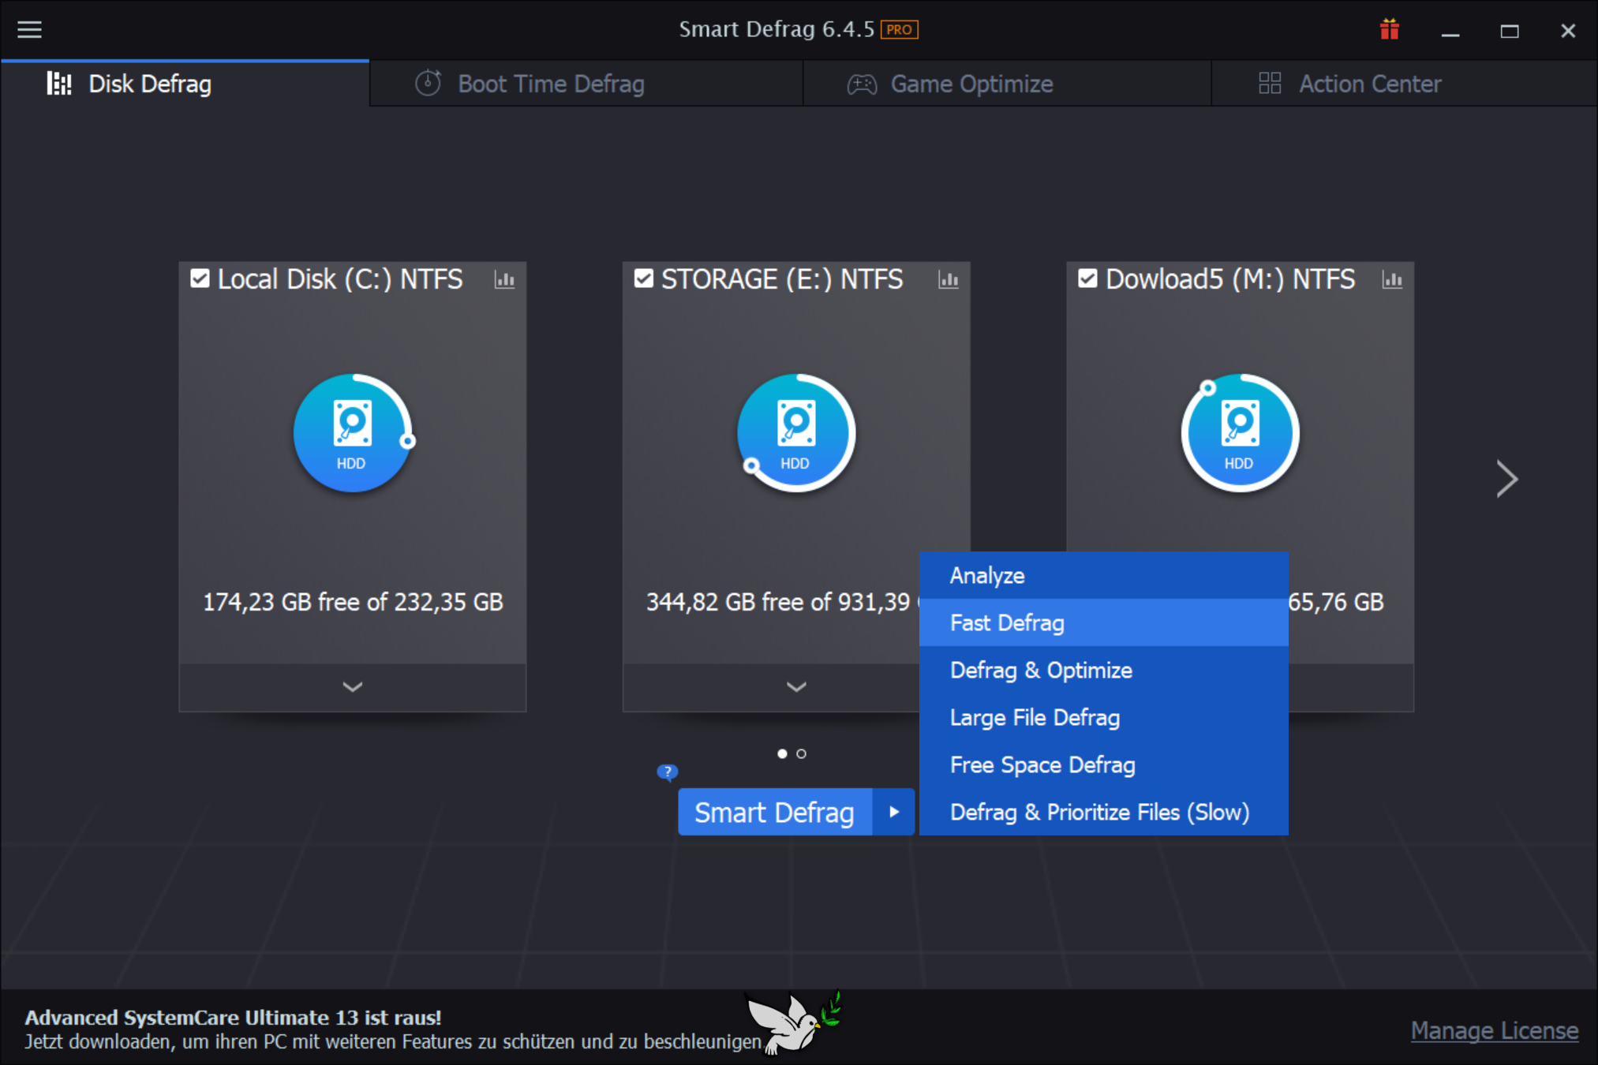Open the Dowload5 (M:) report chart icon
1598x1065 pixels.
[x=1392, y=279]
